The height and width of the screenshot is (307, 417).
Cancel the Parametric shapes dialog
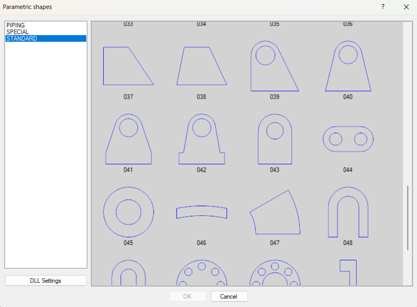point(229,296)
